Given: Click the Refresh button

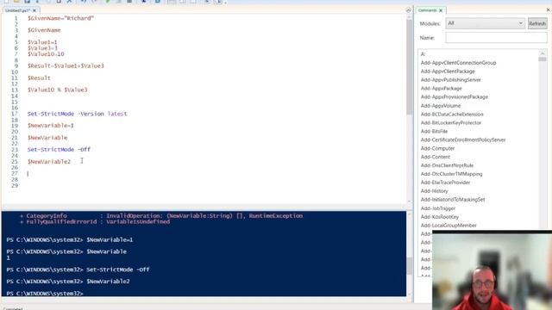Looking at the screenshot, I should pos(537,23).
